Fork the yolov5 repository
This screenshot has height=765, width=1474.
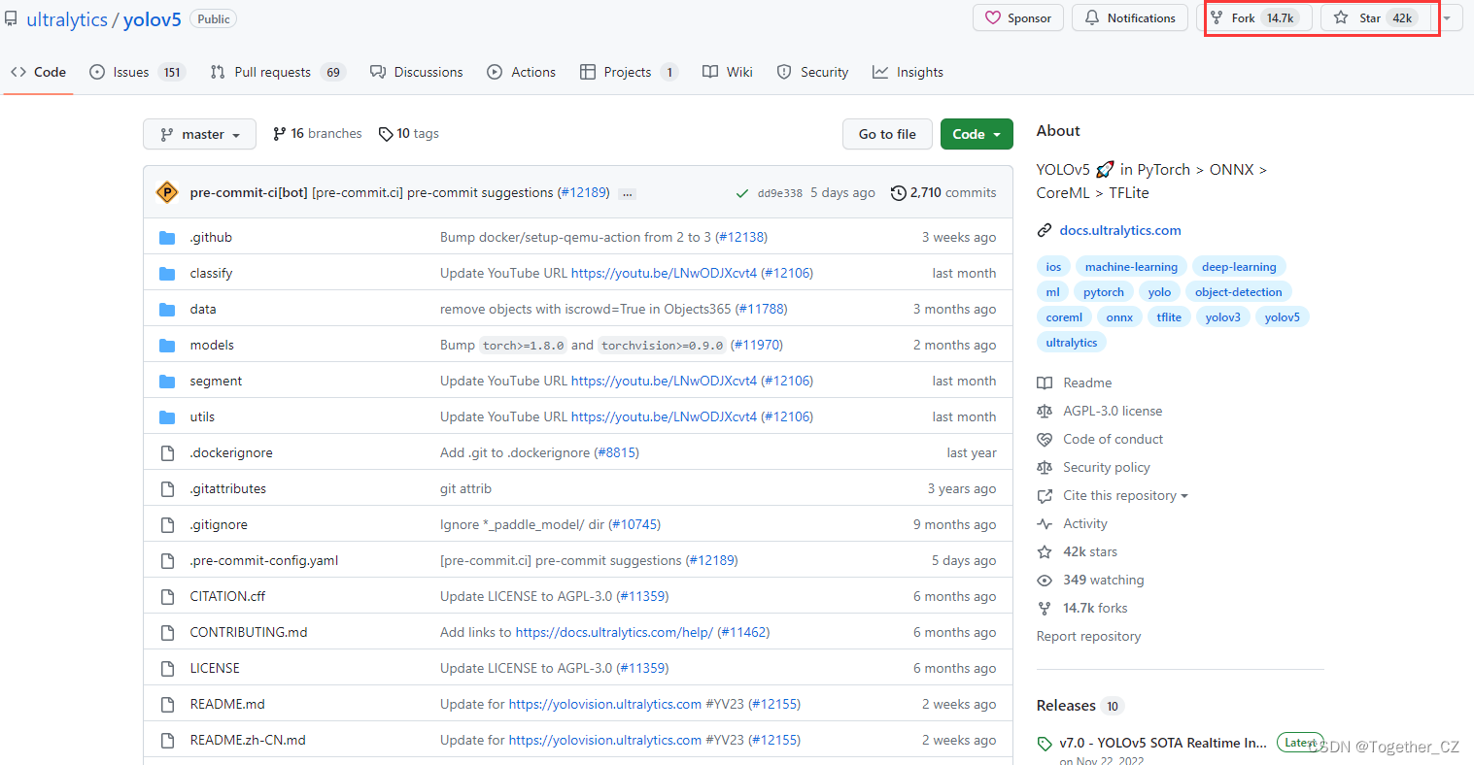(1254, 18)
